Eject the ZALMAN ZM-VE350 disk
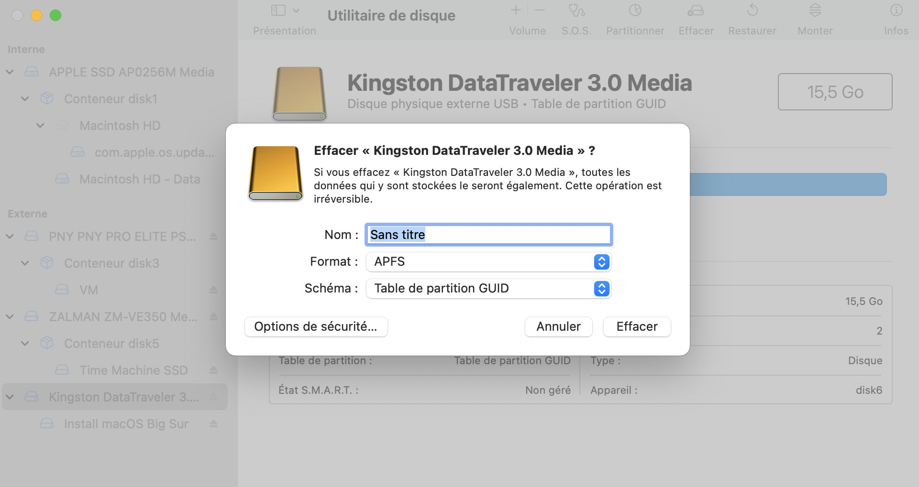Screen dimensions: 919x487 (213, 317)
